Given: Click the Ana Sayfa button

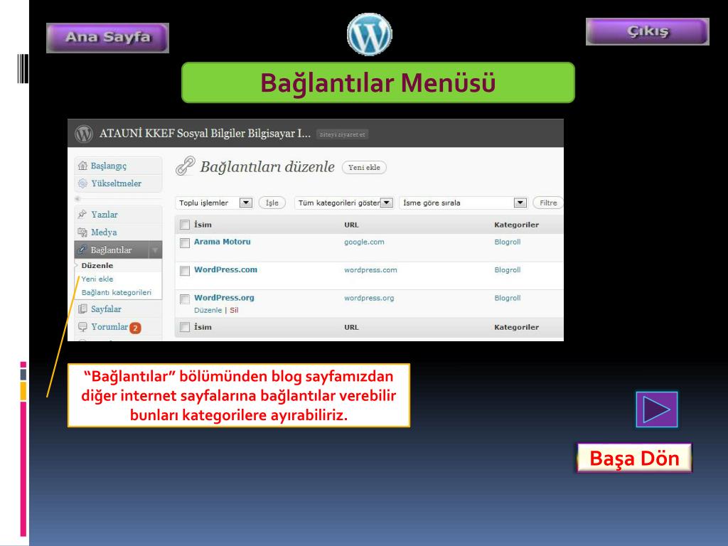Looking at the screenshot, I should (108, 38).
